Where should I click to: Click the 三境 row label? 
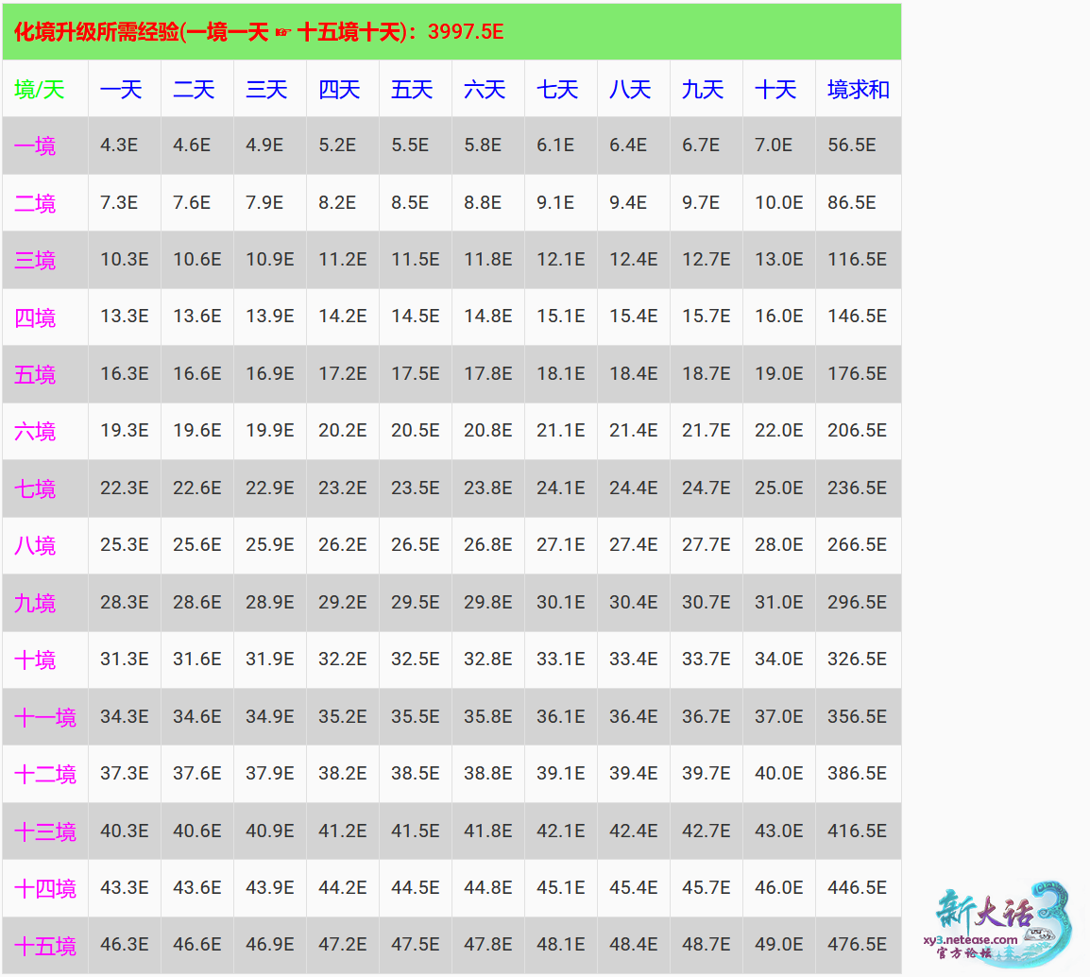click(45, 260)
